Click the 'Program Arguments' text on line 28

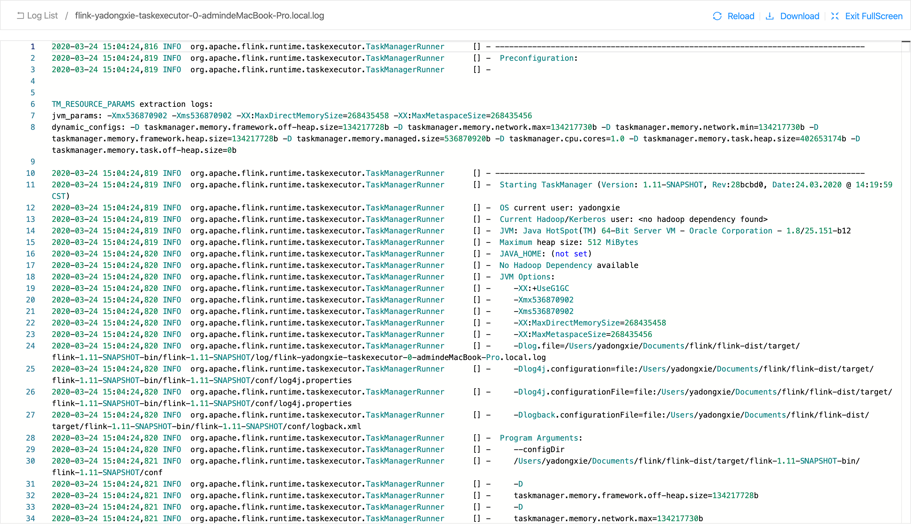pyautogui.click(x=539, y=438)
